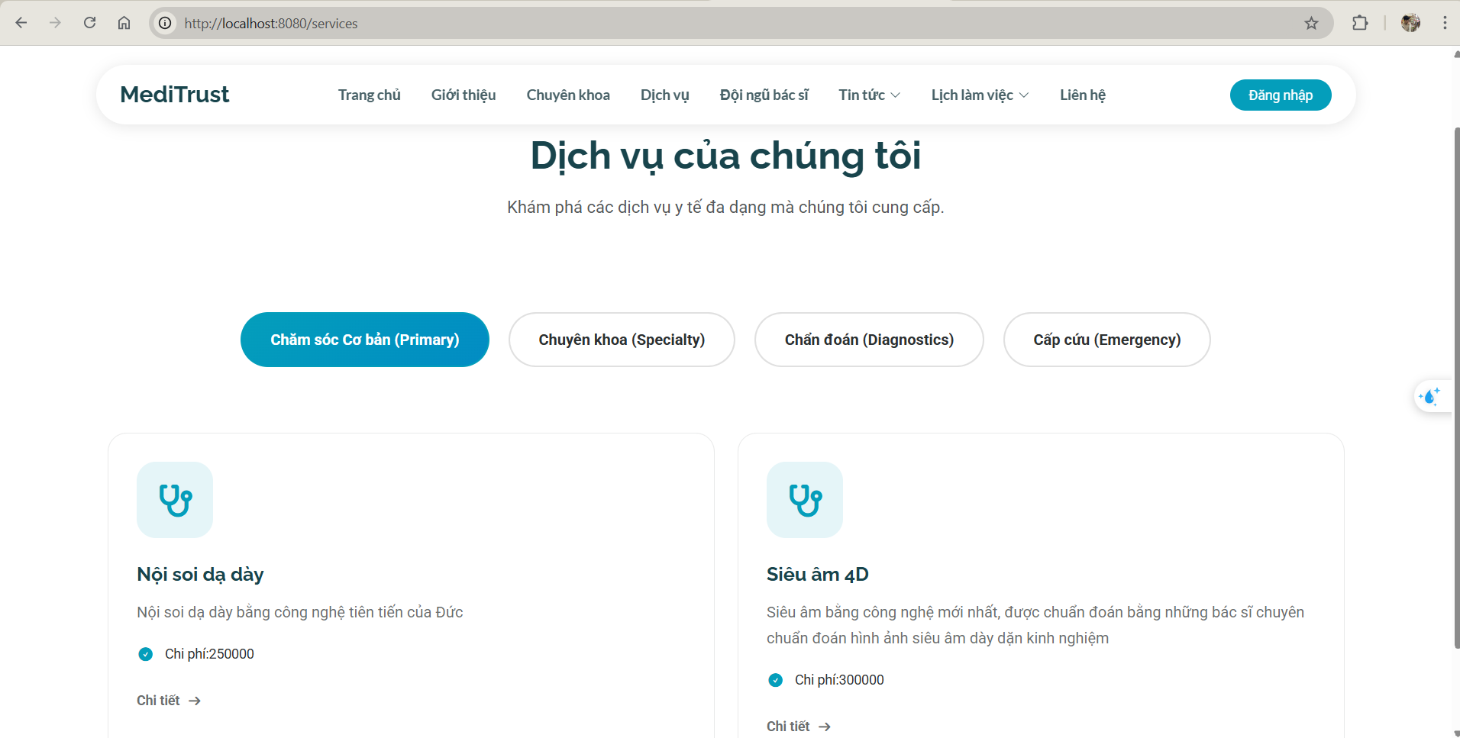Screen dimensions: 1460x738
Task: Click the browser home icon
Action: pyautogui.click(x=124, y=23)
